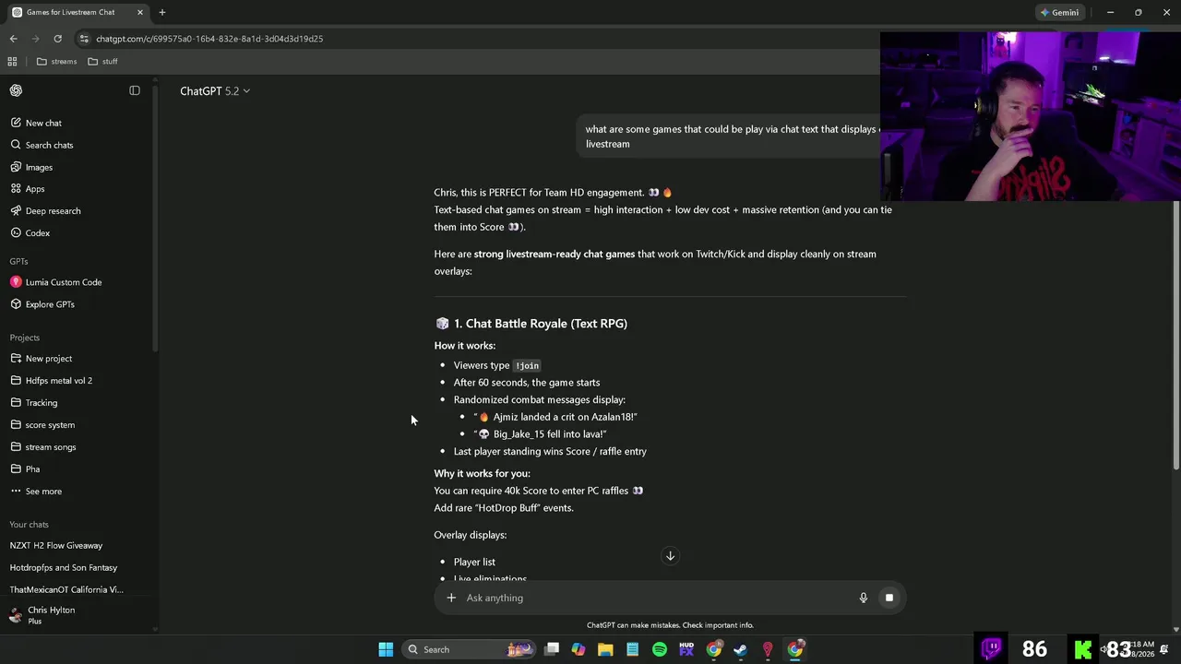
Task: Open the streams bookmark folder
Action: coord(56,62)
